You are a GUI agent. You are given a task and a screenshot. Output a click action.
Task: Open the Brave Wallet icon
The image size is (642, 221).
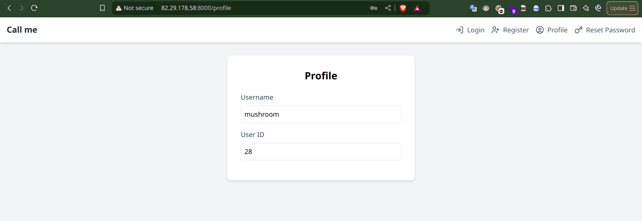click(573, 8)
